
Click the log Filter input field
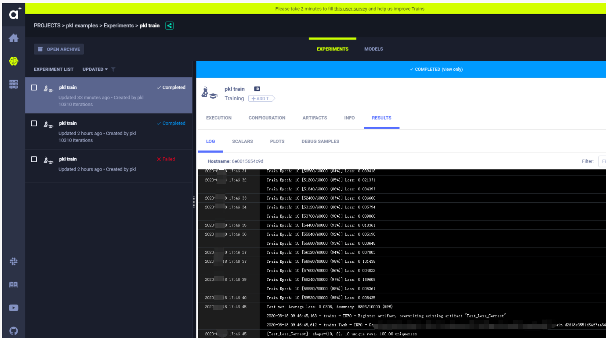click(x=602, y=161)
